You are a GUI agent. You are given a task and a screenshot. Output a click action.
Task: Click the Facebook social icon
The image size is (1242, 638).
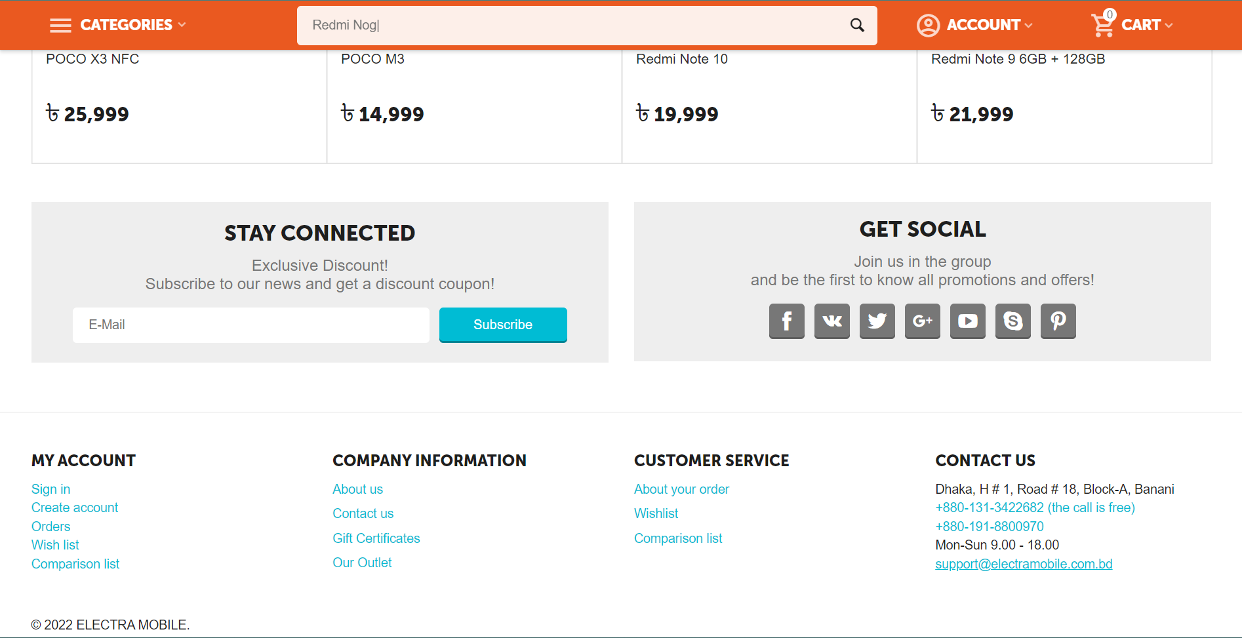(786, 321)
